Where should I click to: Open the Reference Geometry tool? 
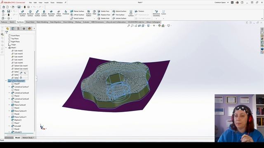tap(156, 13)
